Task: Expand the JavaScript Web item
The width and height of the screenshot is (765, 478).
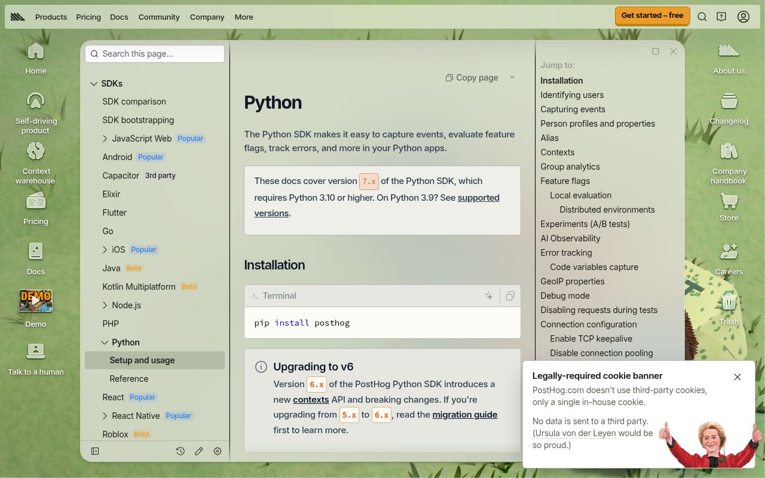Action: [x=105, y=139]
